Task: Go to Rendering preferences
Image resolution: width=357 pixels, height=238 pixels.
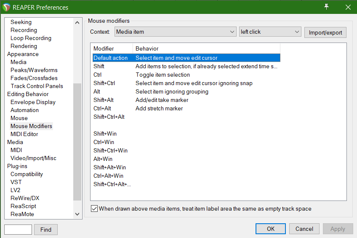Action: [24, 46]
